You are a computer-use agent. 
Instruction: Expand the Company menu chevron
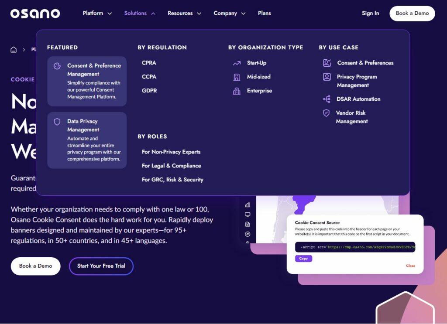[243, 14]
